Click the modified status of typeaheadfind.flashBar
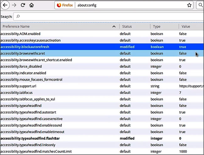The image size is (204, 155). tap(127, 138)
